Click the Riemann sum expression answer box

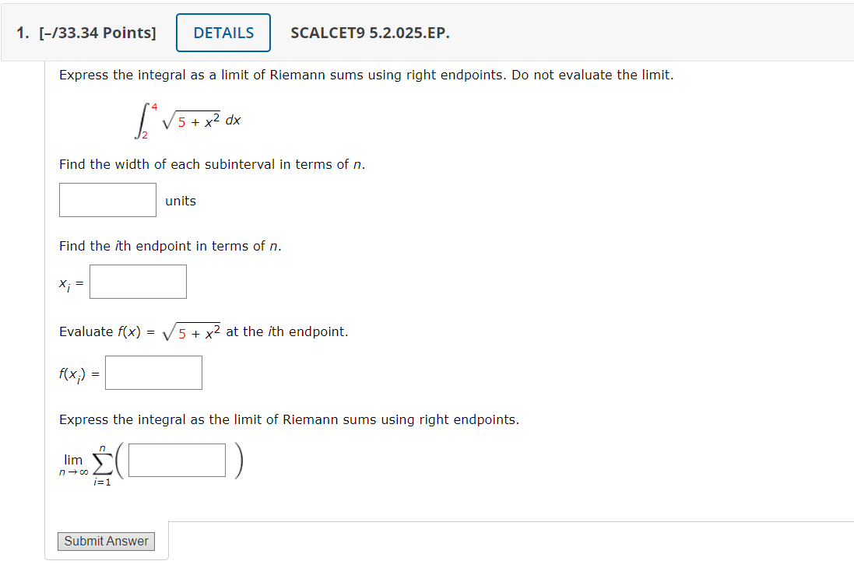(176, 460)
